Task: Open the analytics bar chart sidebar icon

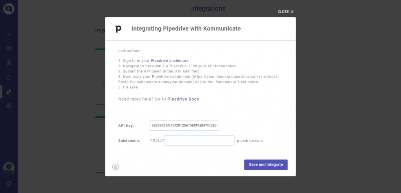Action: [9, 34]
